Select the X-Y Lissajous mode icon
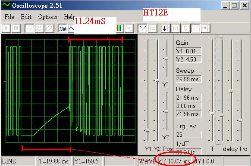 point(49,28)
